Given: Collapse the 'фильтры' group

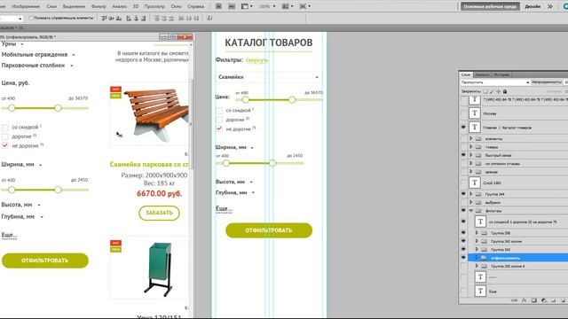Looking at the screenshot, I should click(x=471, y=211).
